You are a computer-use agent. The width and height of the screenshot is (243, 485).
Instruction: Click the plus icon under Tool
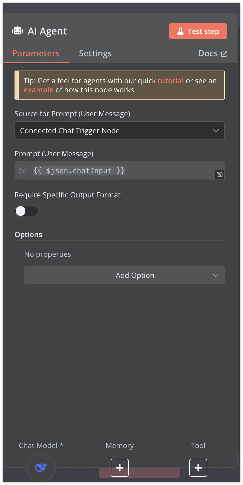click(198, 467)
